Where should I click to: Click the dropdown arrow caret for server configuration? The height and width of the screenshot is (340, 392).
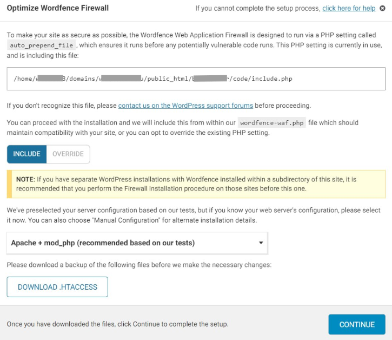pos(261,243)
